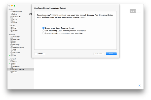
Task: Click the Logs document icon
Action: 12,19
